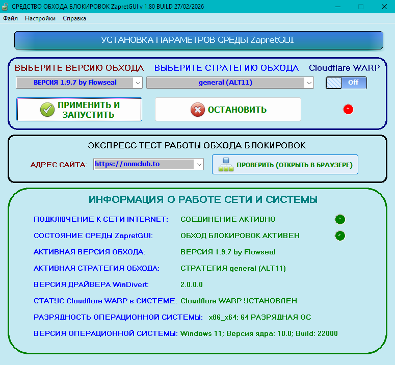Image resolution: width=395 pixels, height=365 pixels.
Task: Click the red X stop icon
Action: (x=197, y=110)
